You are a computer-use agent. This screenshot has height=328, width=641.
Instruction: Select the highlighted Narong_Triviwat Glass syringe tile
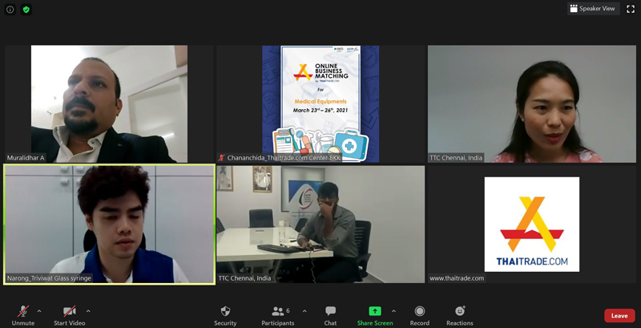pyautogui.click(x=109, y=224)
